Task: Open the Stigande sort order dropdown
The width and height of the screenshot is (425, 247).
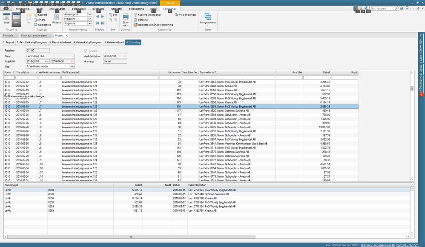Action: coord(89,24)
